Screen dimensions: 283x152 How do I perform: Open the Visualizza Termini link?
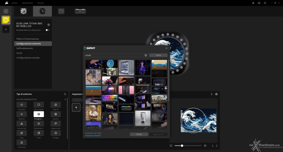tap(93, 135)
